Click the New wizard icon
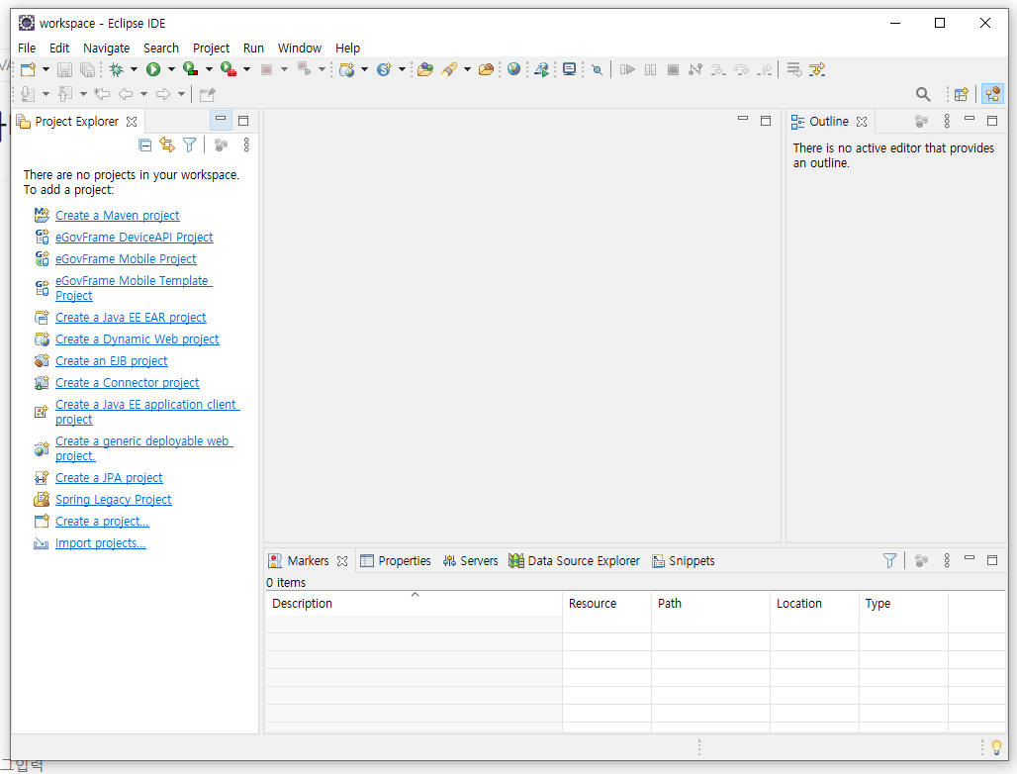This screenshot has height=774, width=1017. 28,69
